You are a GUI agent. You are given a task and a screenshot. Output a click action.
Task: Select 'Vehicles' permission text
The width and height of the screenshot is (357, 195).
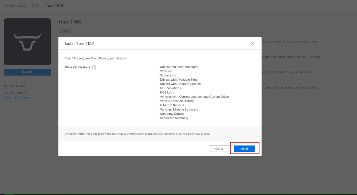pyautogui.click(x=166, y=71)
